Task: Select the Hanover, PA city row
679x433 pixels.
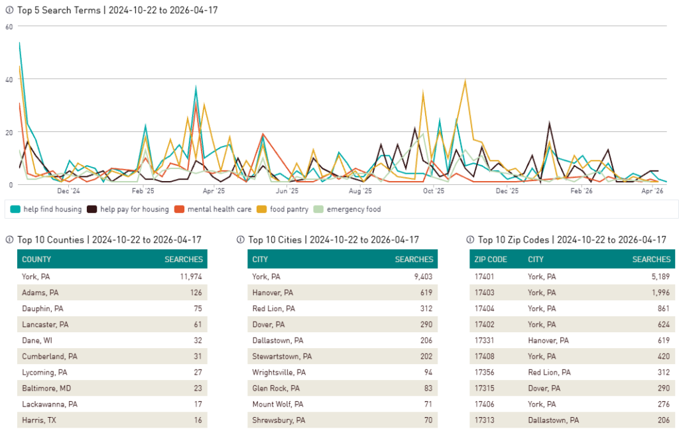Action: click(342, 292)
